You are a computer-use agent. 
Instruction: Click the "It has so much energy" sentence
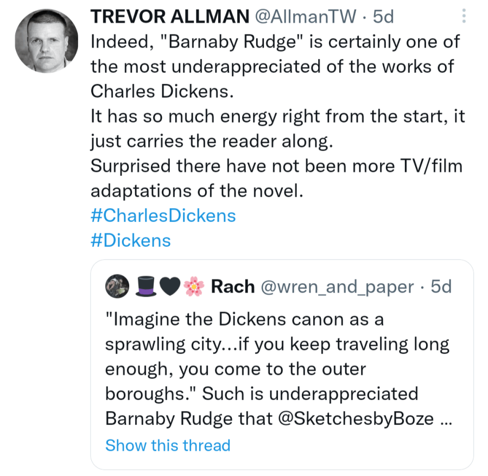pos(277,117)
